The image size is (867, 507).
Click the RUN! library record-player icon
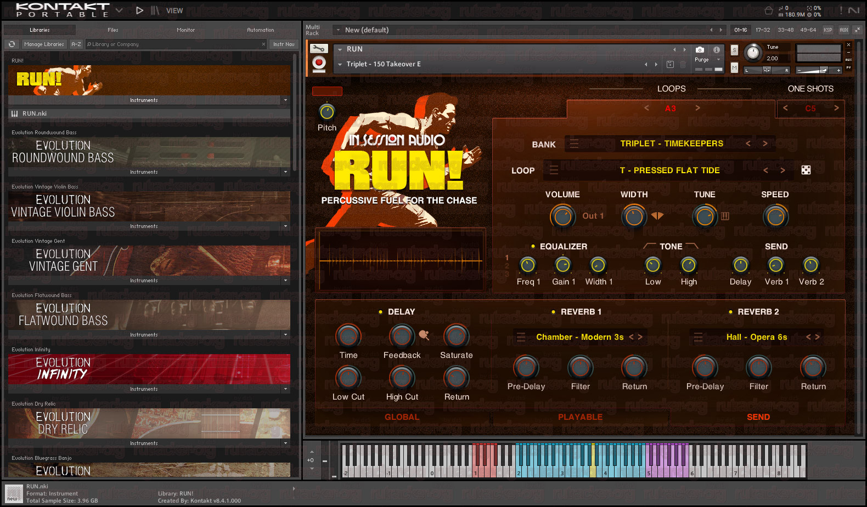[319, 64]
